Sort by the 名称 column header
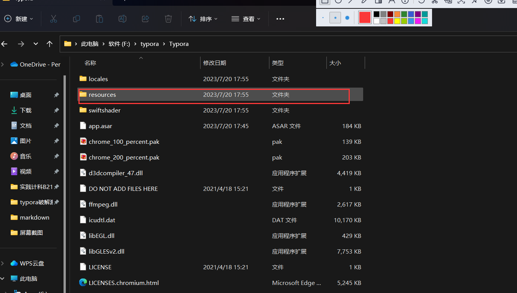The height and width of the screenshot is (293, 517). [90, 63]
